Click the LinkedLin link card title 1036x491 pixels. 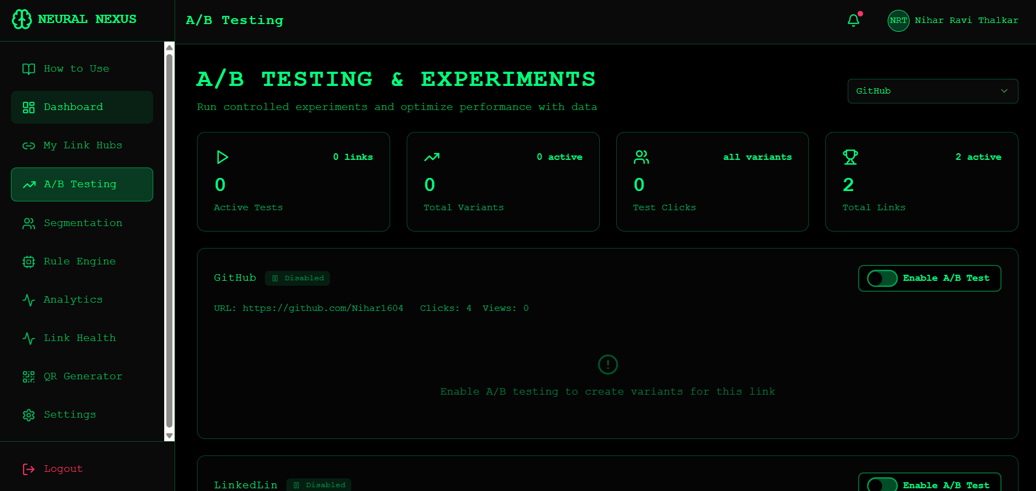(246, 485)
